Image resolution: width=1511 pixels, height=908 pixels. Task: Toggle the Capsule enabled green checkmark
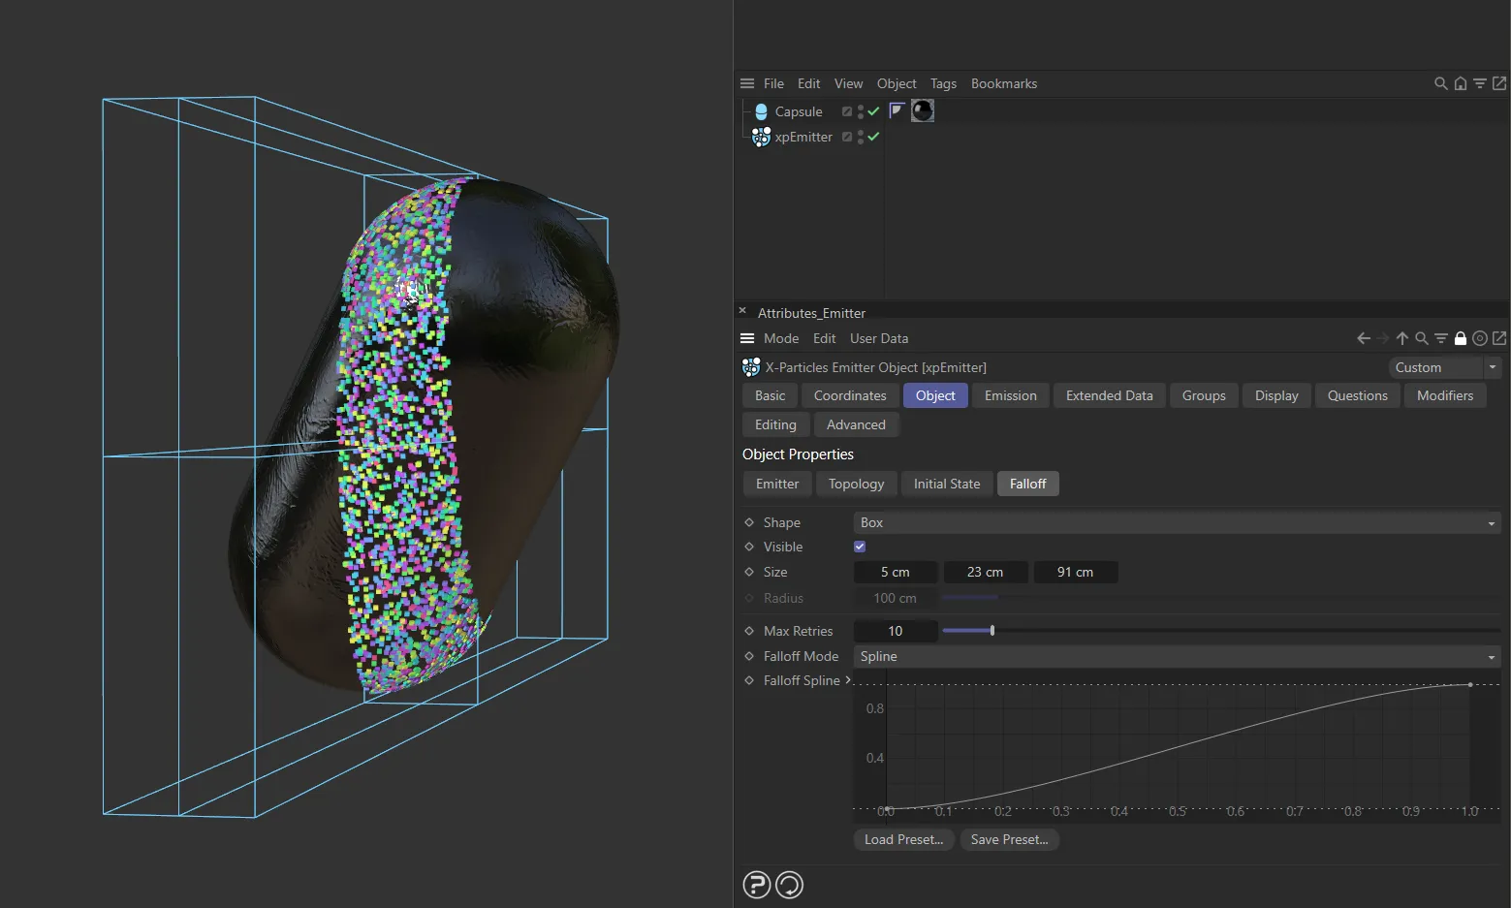[x=874, y=111]
